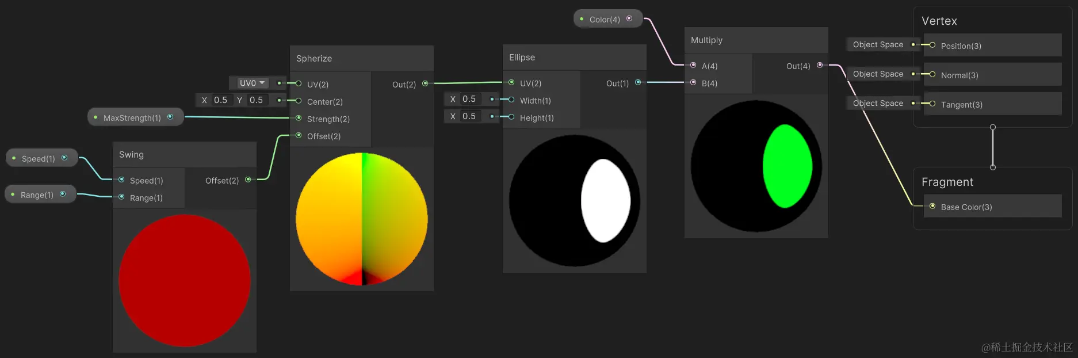
Task: Click the Multiply node green preview
Action: tap(756, 166)
